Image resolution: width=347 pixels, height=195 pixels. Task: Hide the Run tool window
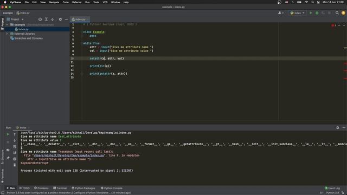point(344,128)
